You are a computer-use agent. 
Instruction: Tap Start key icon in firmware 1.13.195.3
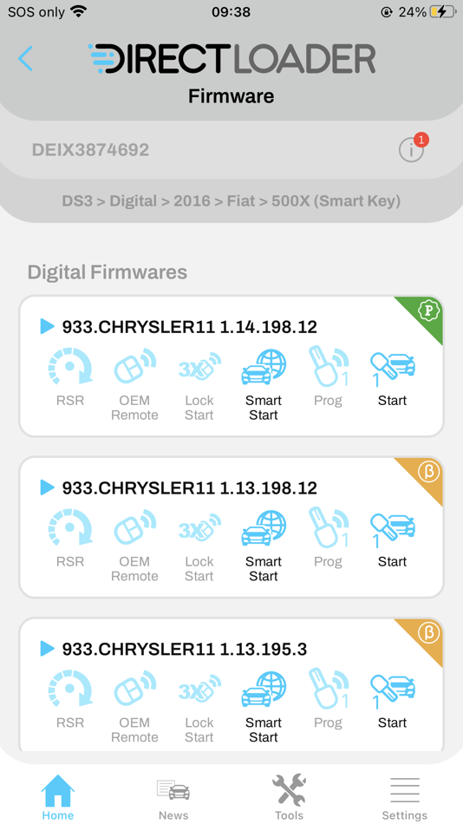pyautogui.click(x=393, y=689)
